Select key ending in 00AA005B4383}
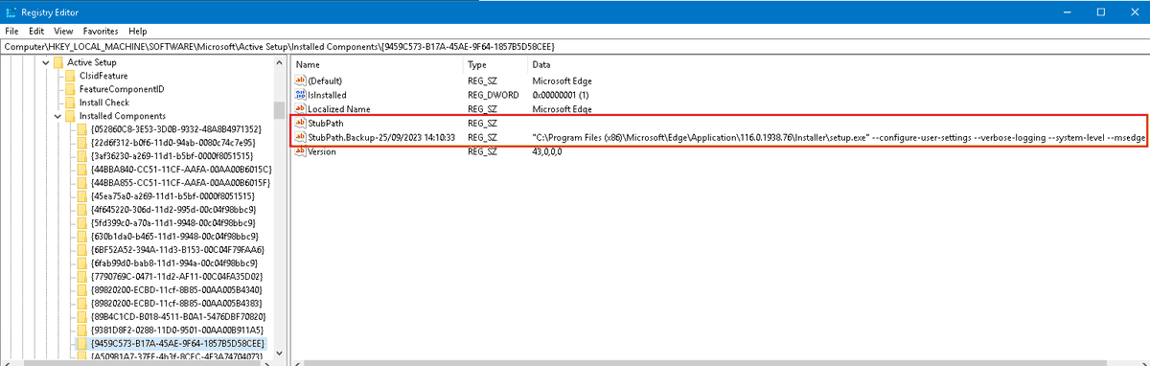This screenshot has width=1150, height=366. point(177,303)
